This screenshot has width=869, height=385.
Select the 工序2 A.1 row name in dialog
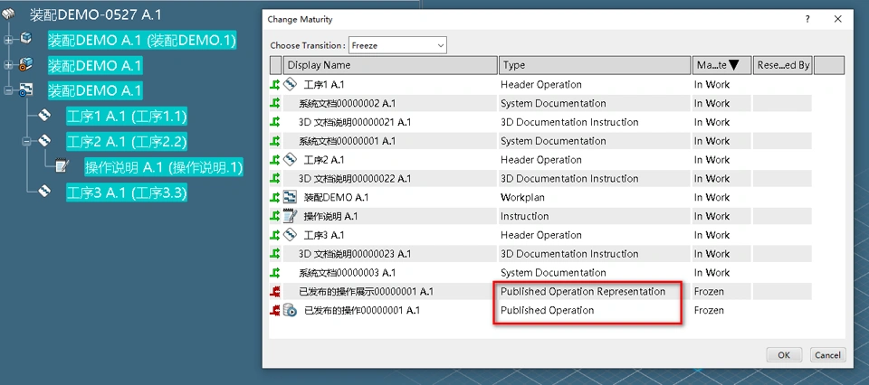pyautogui.click(x=324, y=160)
